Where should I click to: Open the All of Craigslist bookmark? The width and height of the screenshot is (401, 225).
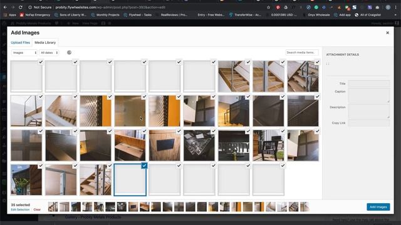[368, 15]
